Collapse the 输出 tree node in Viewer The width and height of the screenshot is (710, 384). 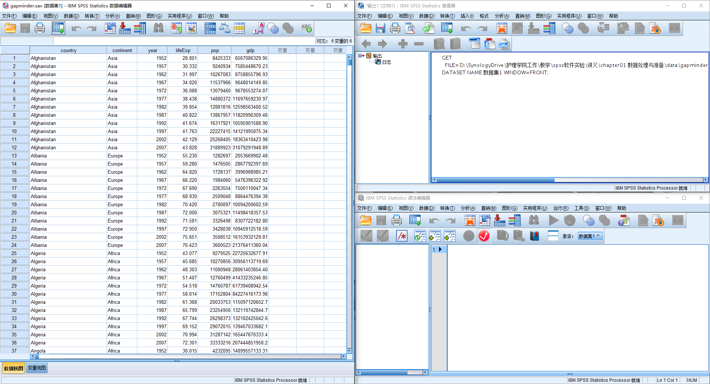coord(360,56)
